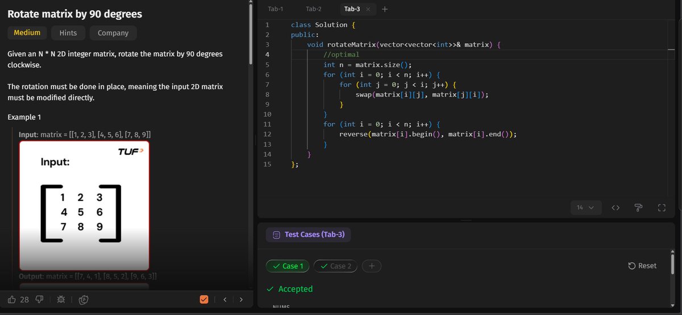This screenshot has height=315, width=682.
Task: Select Case 1 test case
Action: tap(288, 266)
